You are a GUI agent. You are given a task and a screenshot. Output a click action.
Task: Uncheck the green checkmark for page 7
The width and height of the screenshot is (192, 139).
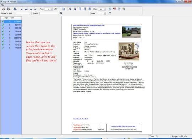(x=3, y=41)
